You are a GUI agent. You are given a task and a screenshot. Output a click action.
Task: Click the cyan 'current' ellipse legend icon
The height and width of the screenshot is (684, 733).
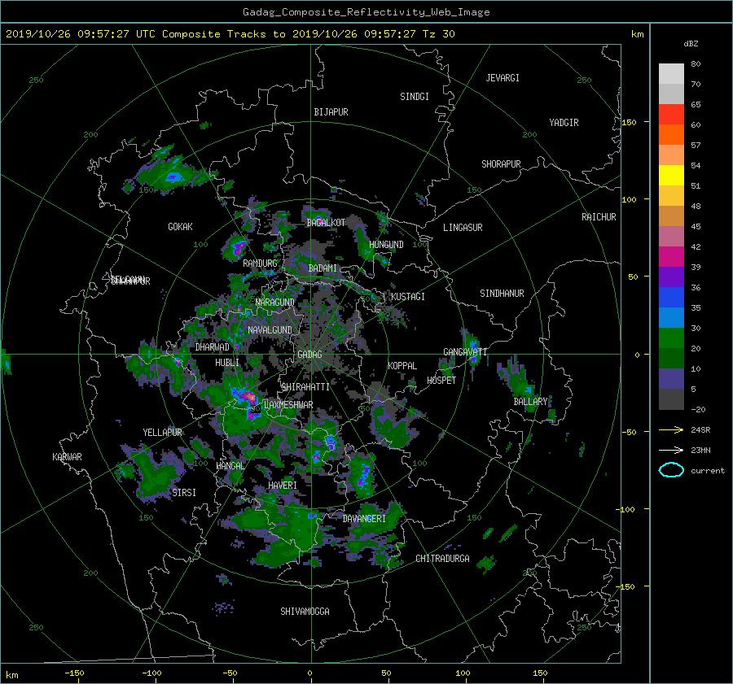pos(671,470)
